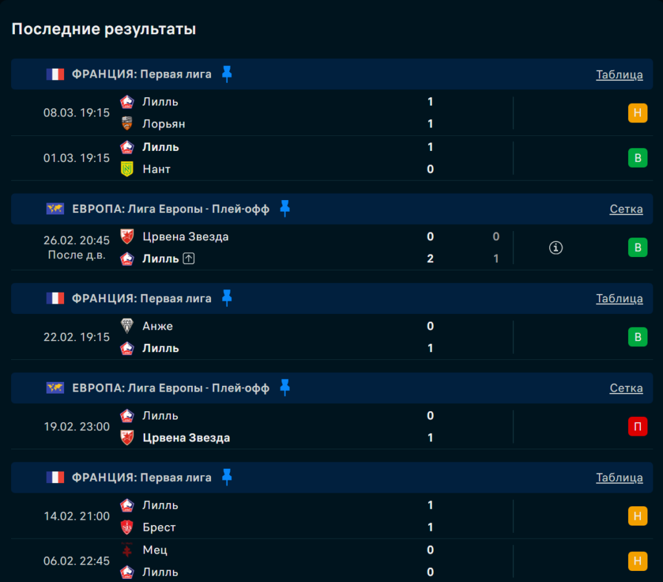Click the Angers team logo

pos(127,326)
